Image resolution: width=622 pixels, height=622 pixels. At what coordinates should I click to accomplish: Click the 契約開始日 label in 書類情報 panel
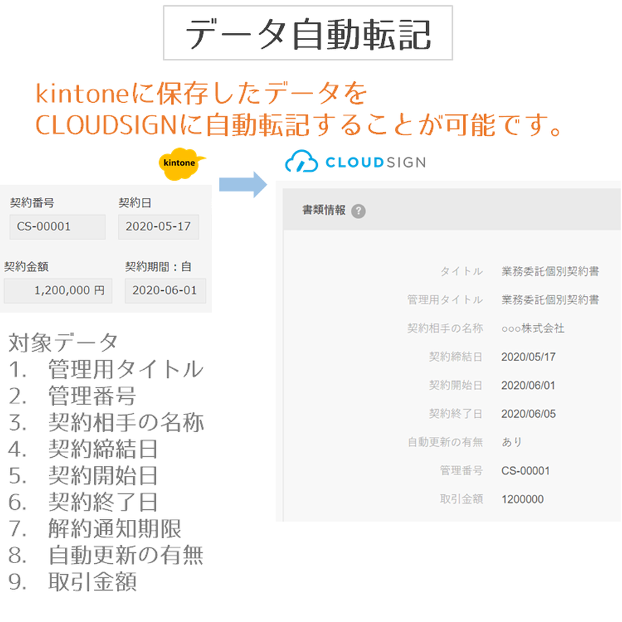point(456,385)
